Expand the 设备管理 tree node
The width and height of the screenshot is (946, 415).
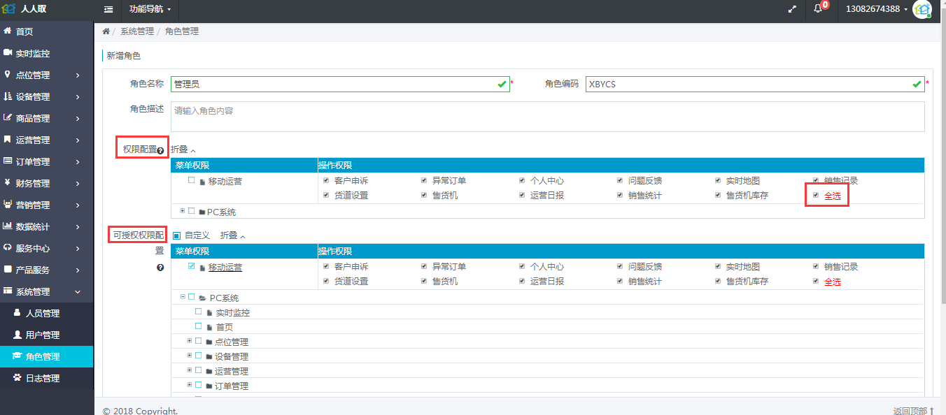[190, 355]
